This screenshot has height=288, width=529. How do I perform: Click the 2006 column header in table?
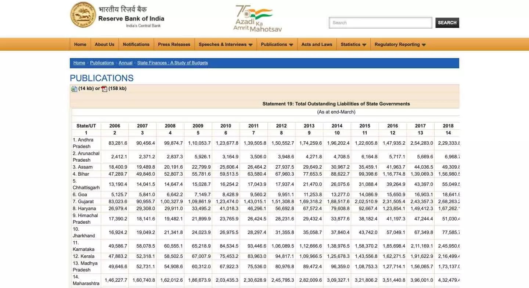tap(115, 126)
